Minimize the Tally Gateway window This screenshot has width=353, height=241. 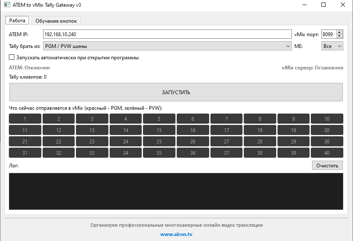[304, 5]
